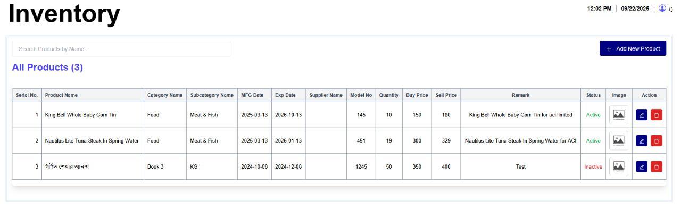
Task: Delete the Nautilus Lite Tuna Steak row
Action: [x=657, y=141]
